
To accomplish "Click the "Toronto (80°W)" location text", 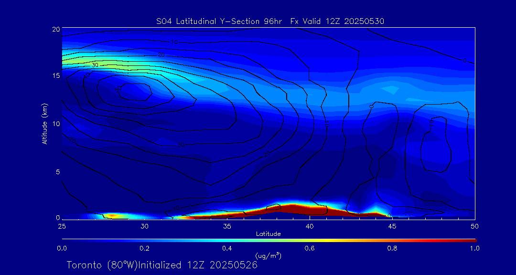I will tap(102, 265).
